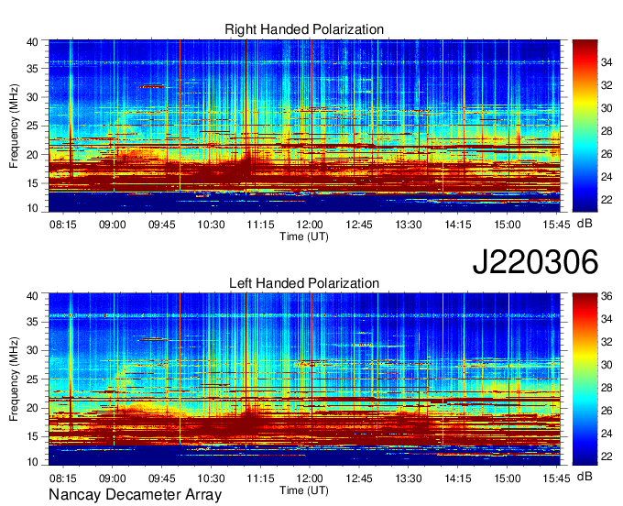Click the Left Handed plot color bar
623x506 pixels.
(x=585, y=379)
